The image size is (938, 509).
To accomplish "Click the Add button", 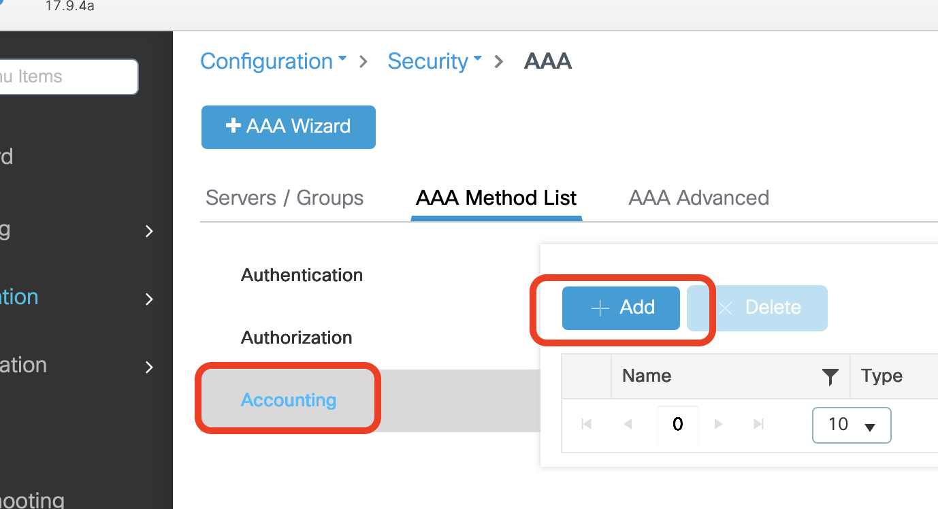I will tap(621, 308).
